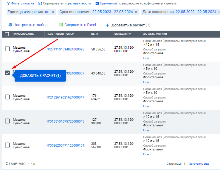Open registry number №3165101675723000045
The width and height of the screenshot is (220, 170).
(65, 121)
